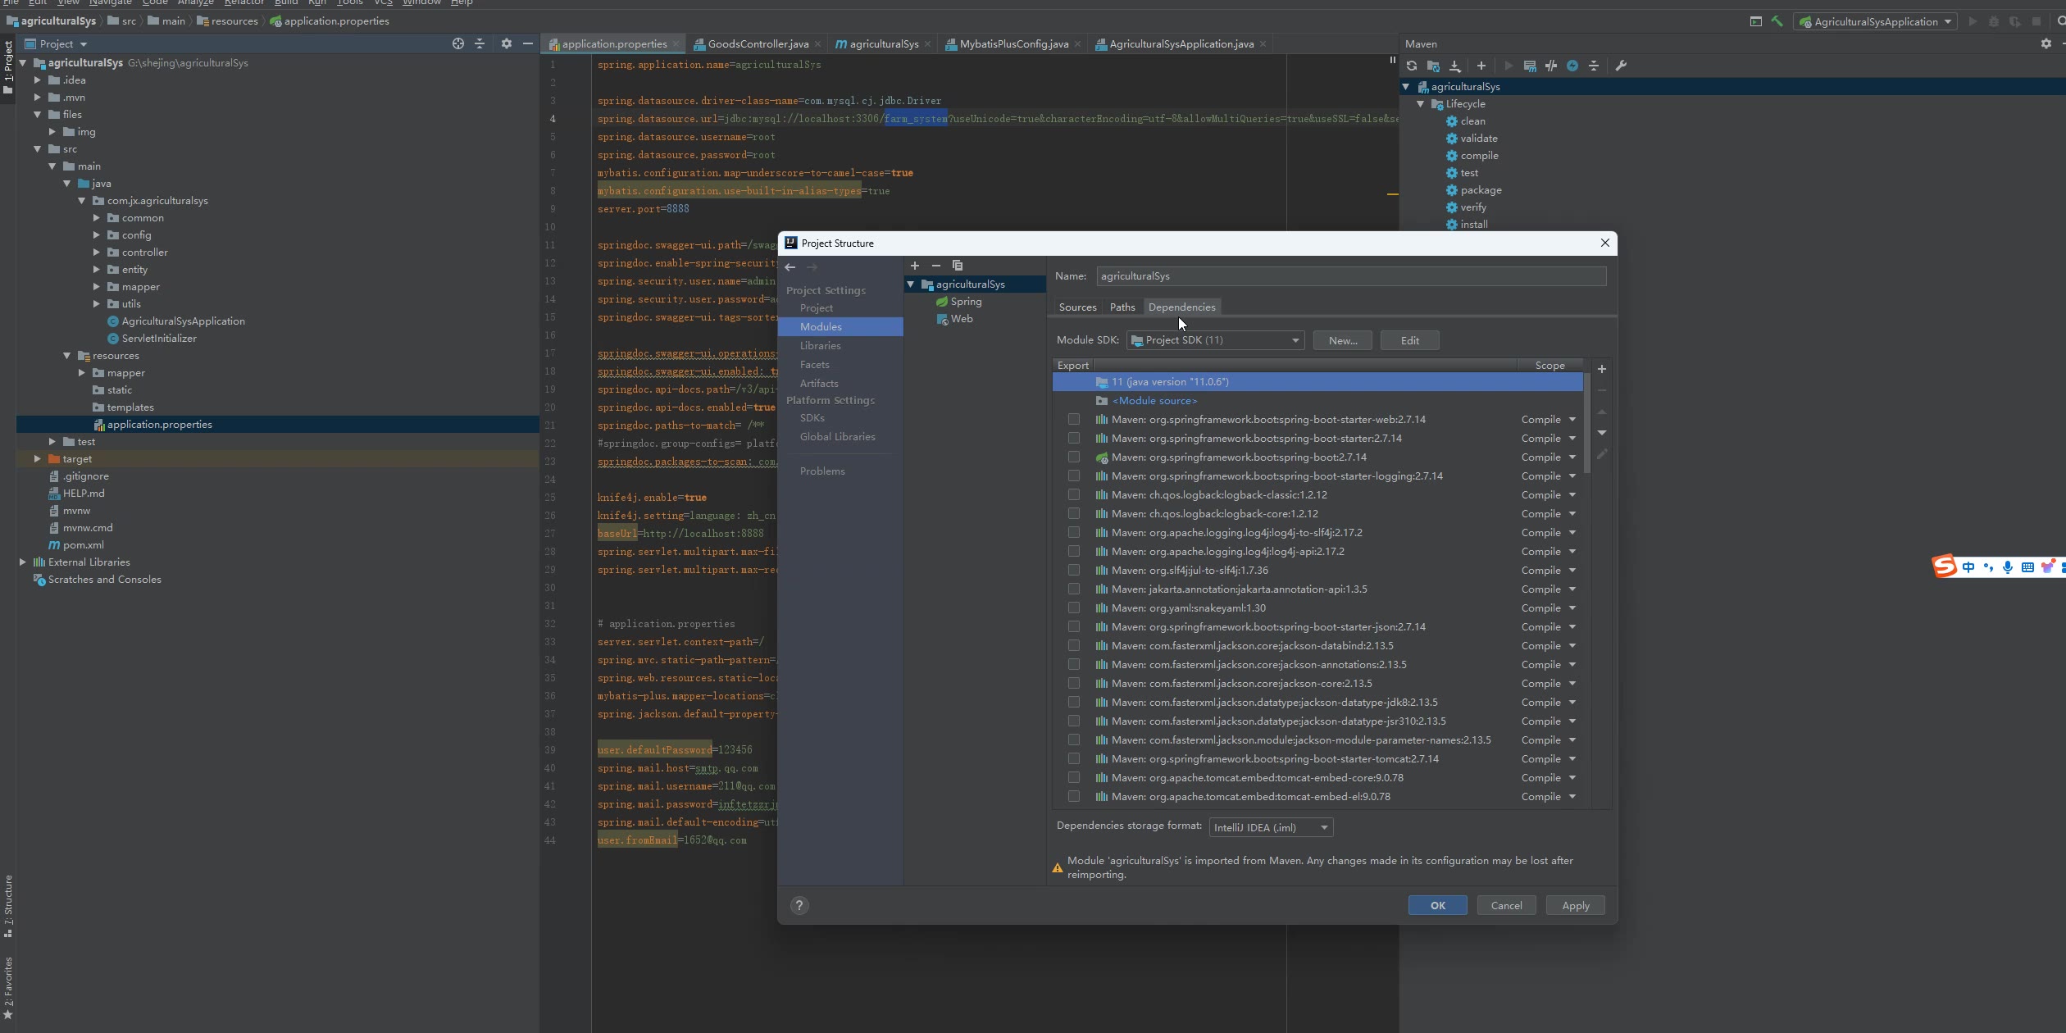Click Execute Maven Goal icon
This screenshot has width=2066, height=1033.
click(1530, 66)
